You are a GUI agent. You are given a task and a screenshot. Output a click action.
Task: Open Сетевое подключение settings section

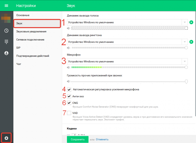30,40
